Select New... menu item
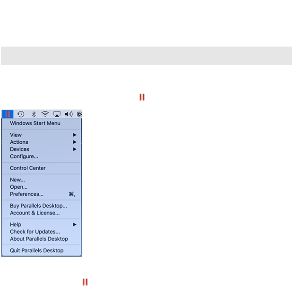This screenshot has height=286, width=292. point(42,180)
